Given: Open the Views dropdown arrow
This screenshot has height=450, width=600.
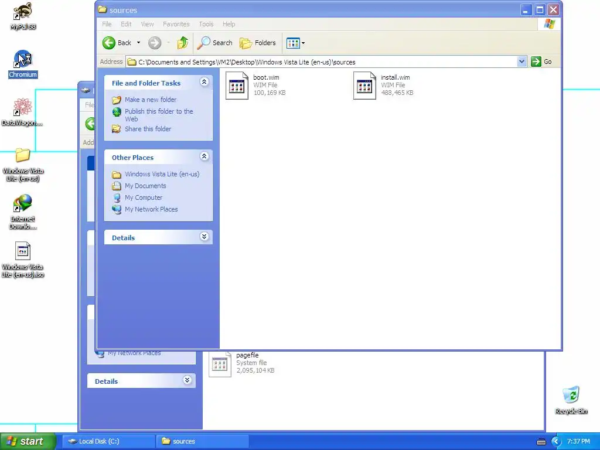Looking at the screenshot, I should (x=303, y=43).
